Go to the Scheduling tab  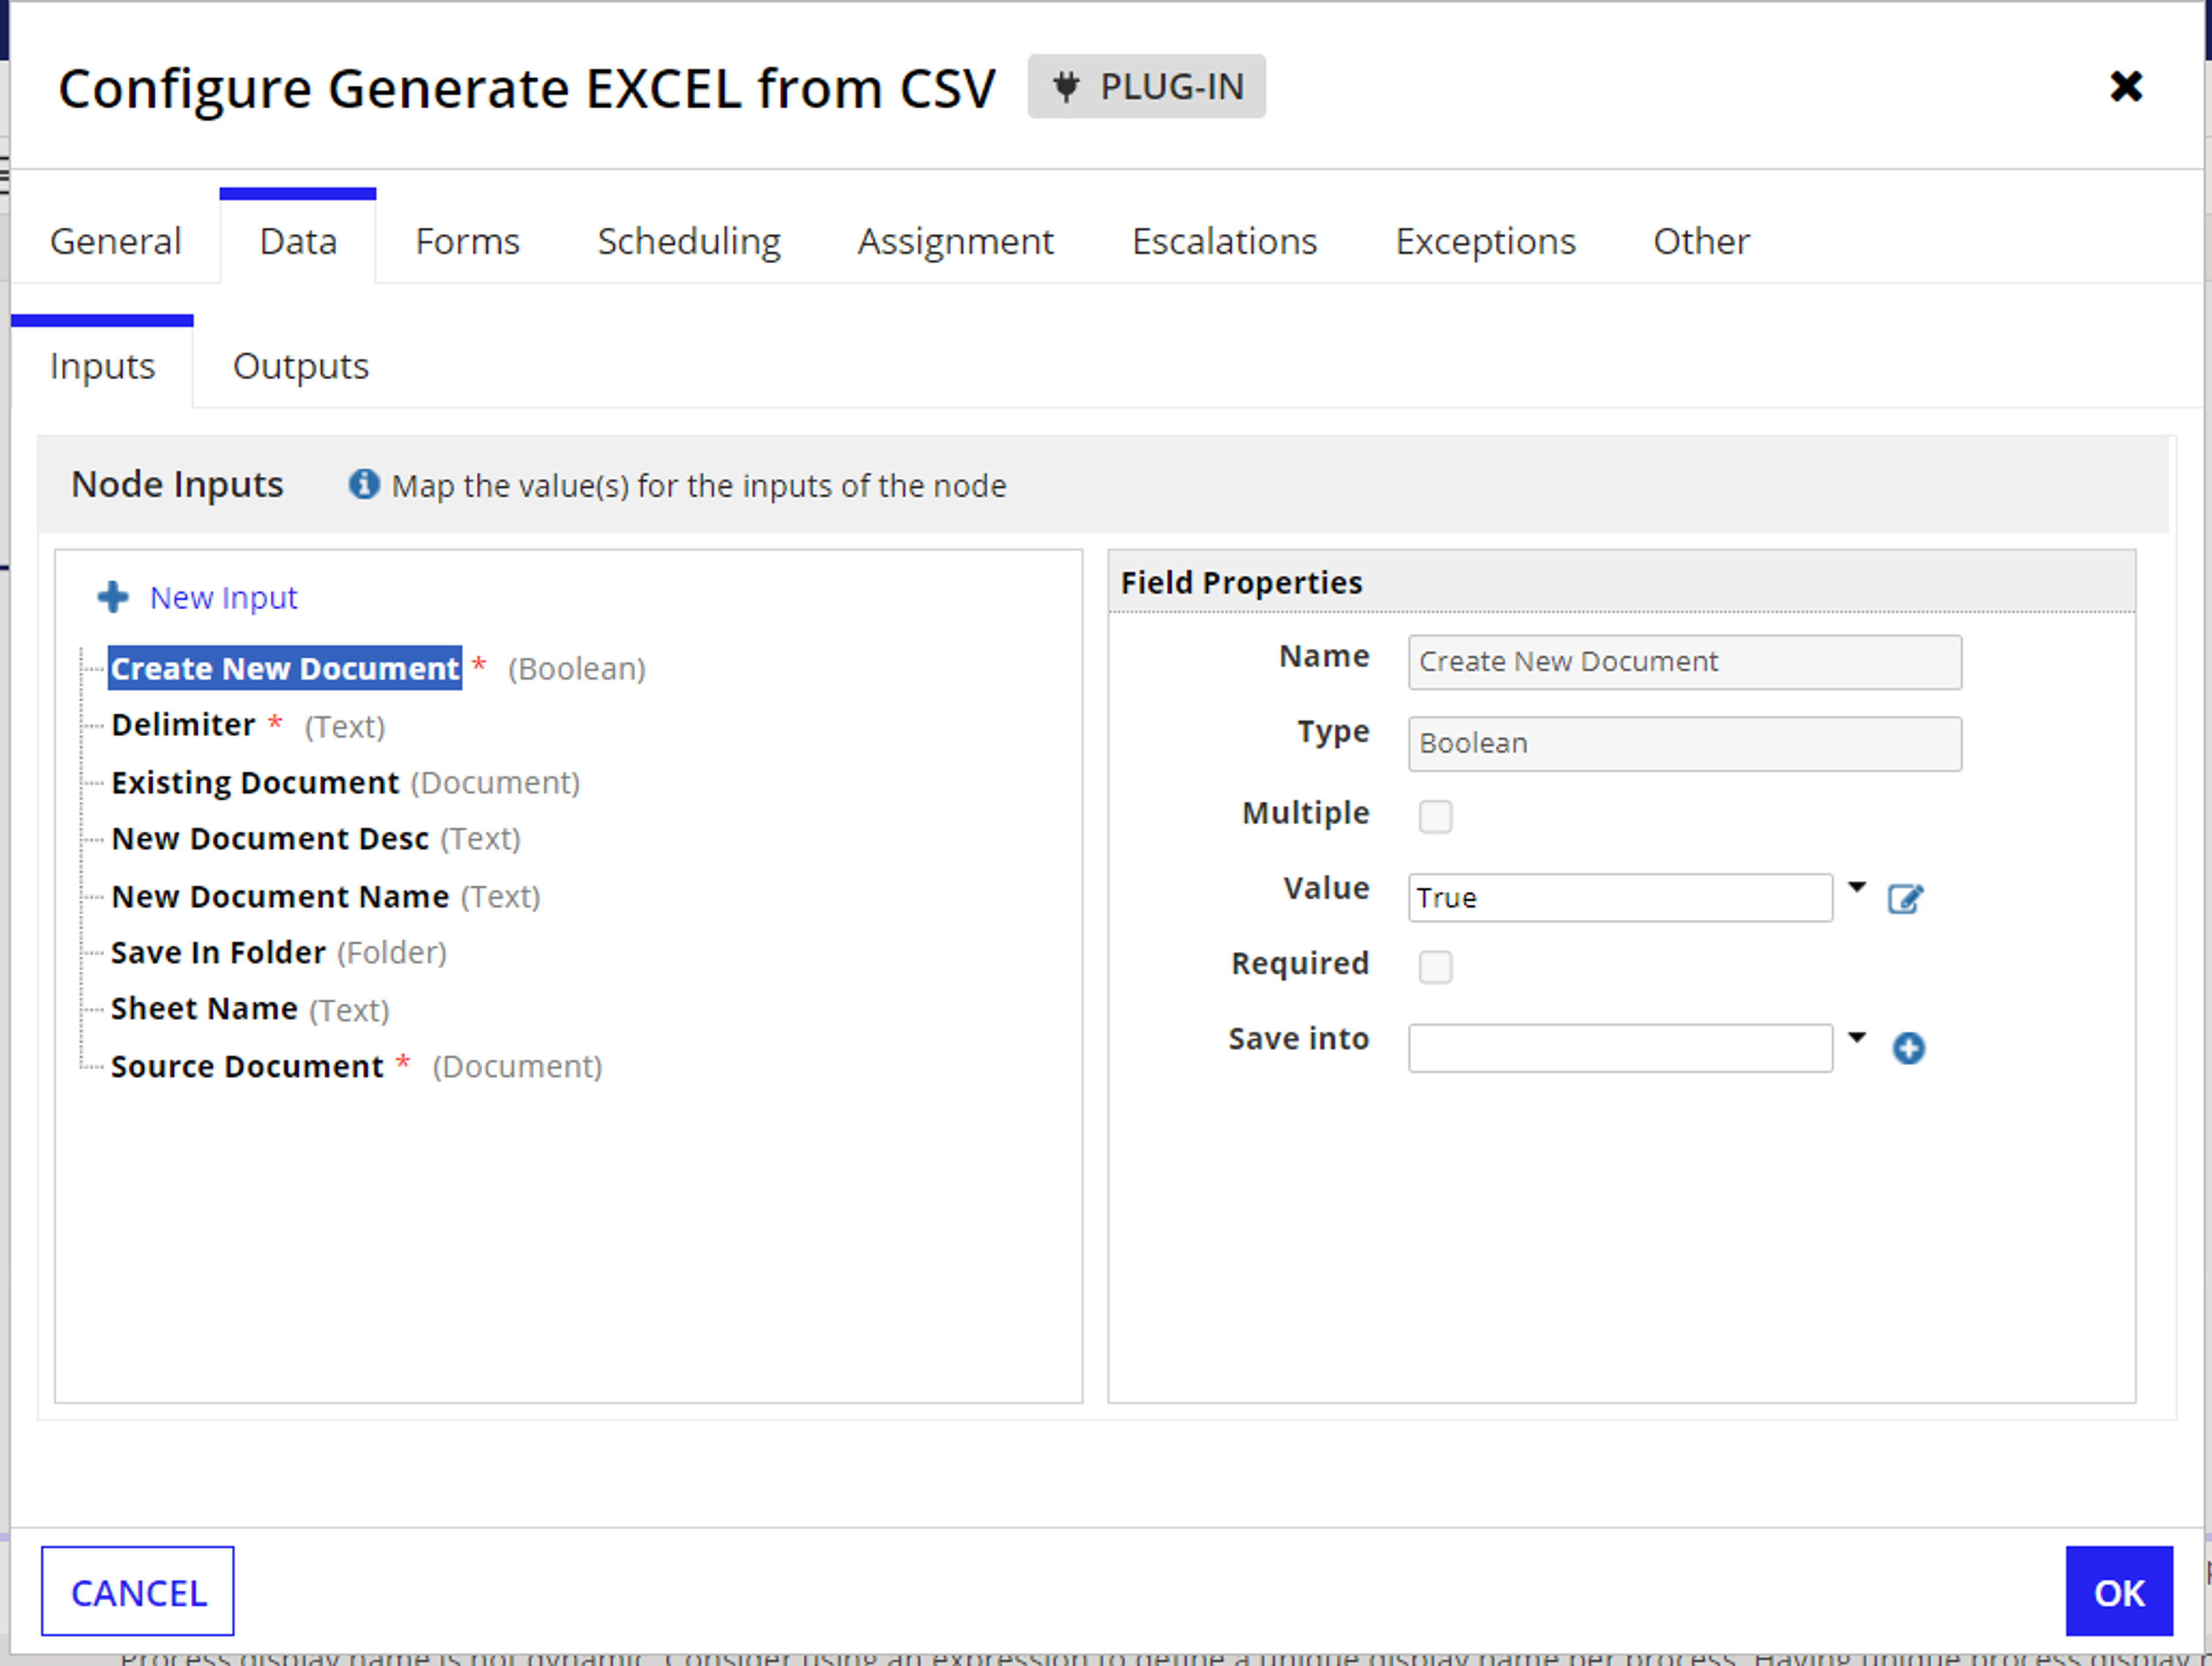(689, 241)
